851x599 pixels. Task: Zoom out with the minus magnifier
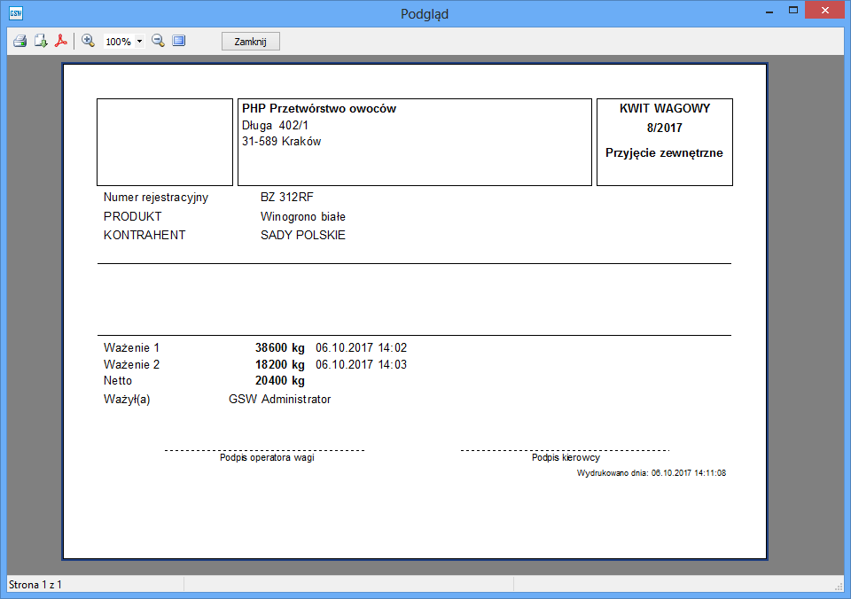[x=158, y=41]
